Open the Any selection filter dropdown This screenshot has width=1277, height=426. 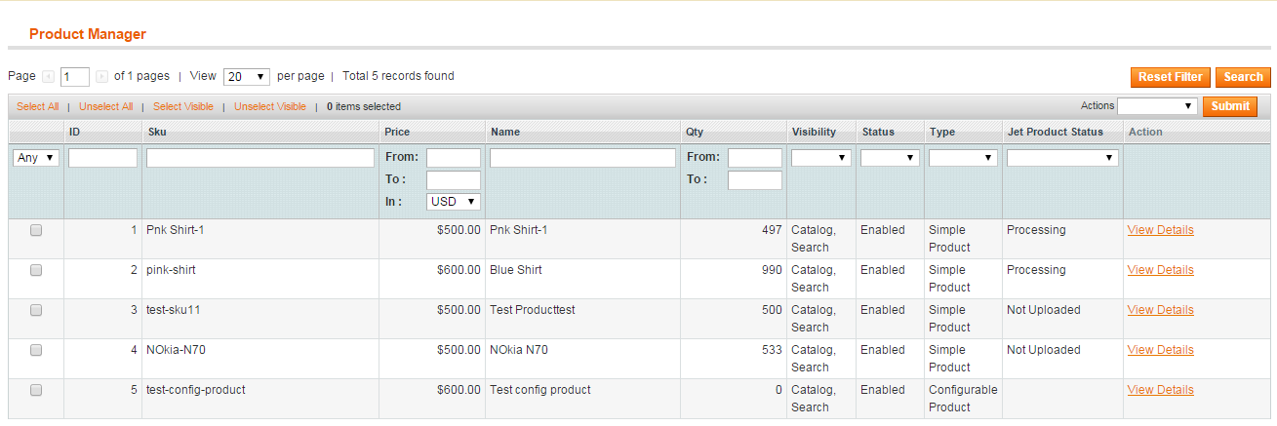[37, 158]
